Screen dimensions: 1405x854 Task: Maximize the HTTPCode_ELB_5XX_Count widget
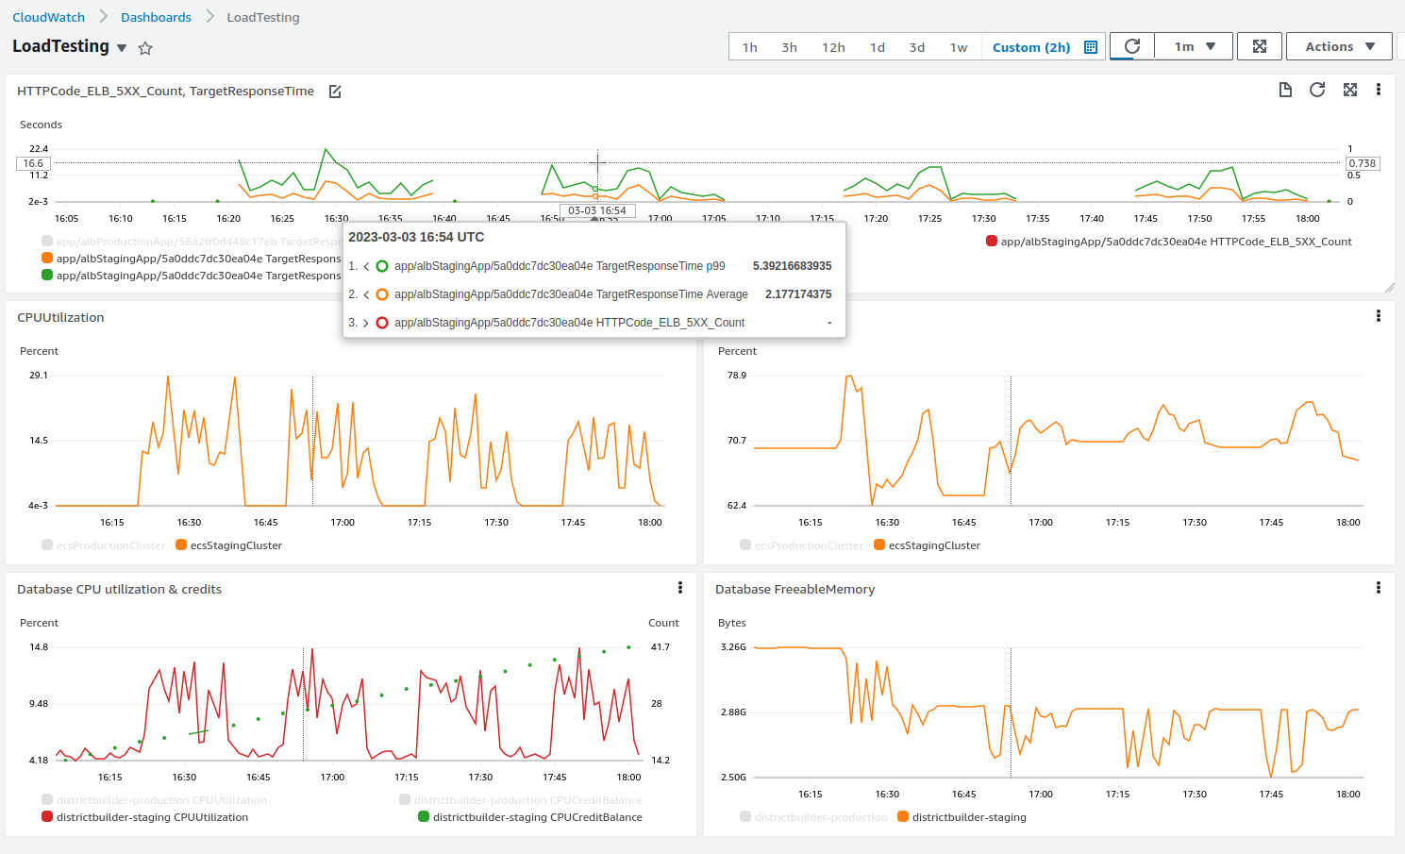1349,89
